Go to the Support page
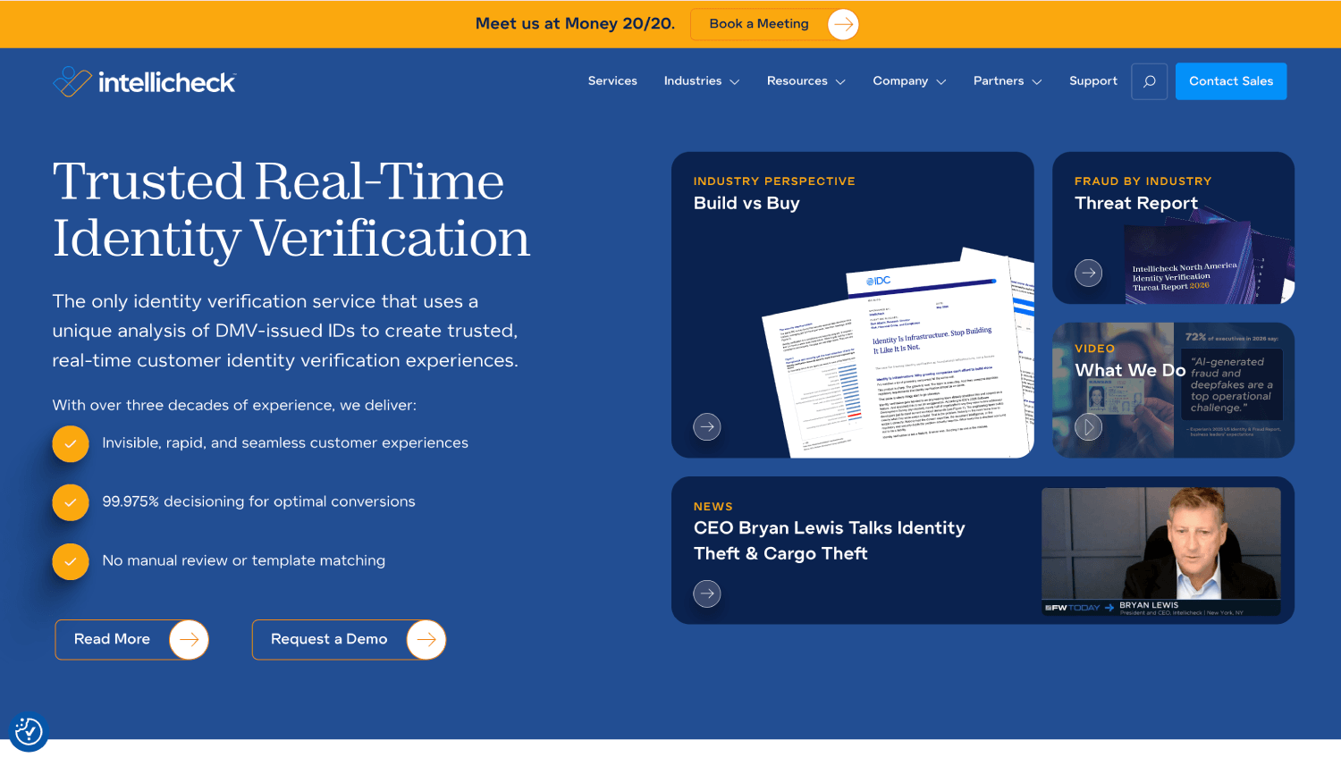Image resolution: width=1341 pixels, height=766 pixels. click(1093, 81)
